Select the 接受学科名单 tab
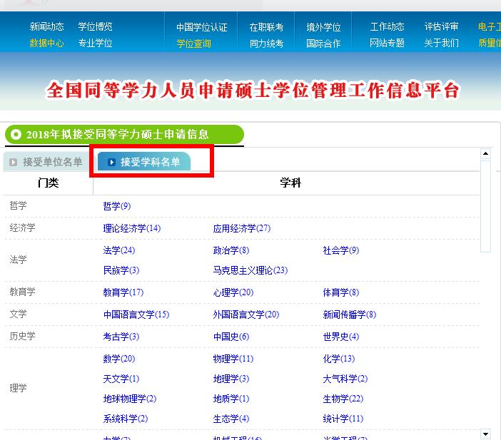501x440 pixels. (x=150, y=162)
